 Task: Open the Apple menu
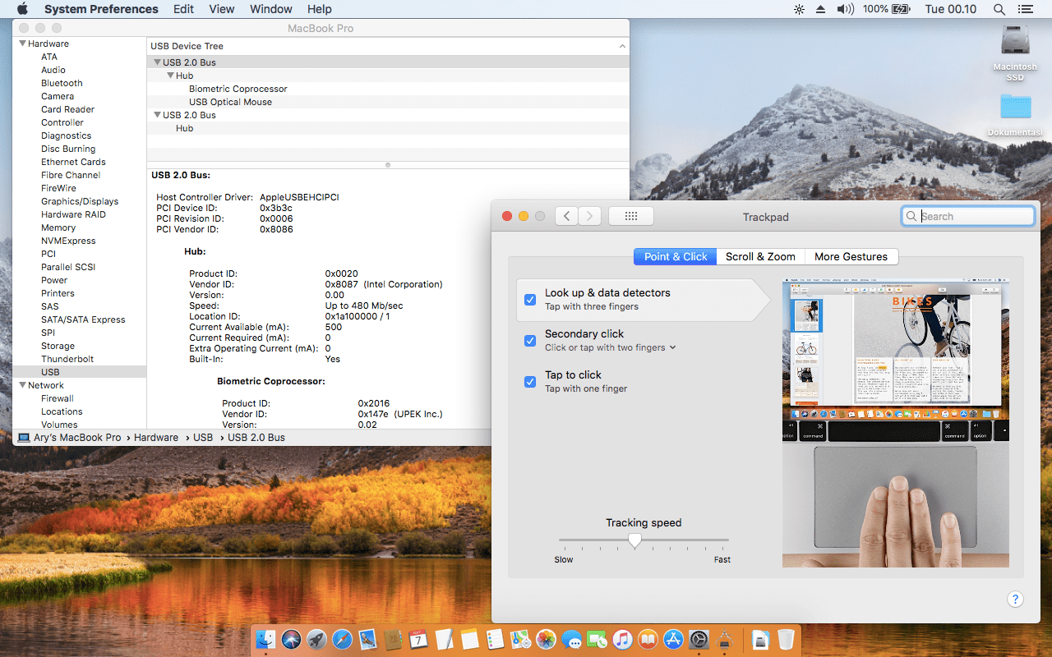pos(22,9)
